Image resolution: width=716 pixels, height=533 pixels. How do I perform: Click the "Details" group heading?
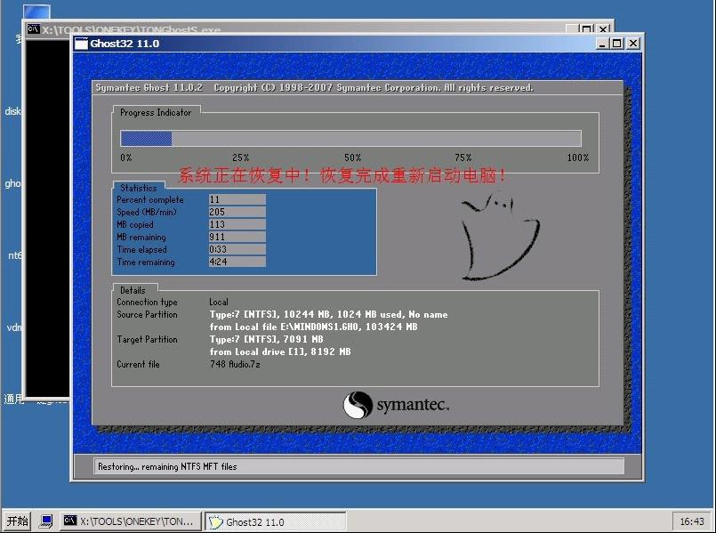tap(133, 290)
